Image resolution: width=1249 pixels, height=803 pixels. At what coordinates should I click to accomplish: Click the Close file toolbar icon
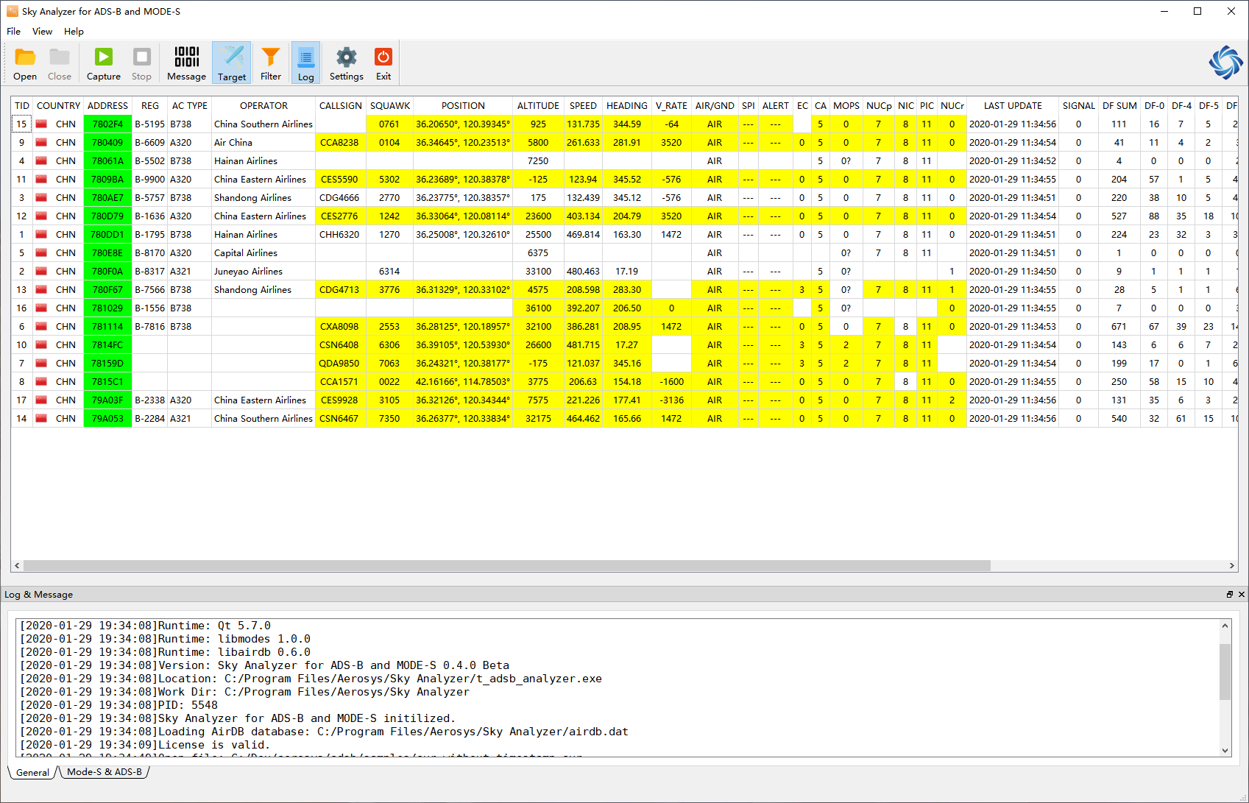tap(60, 63)
